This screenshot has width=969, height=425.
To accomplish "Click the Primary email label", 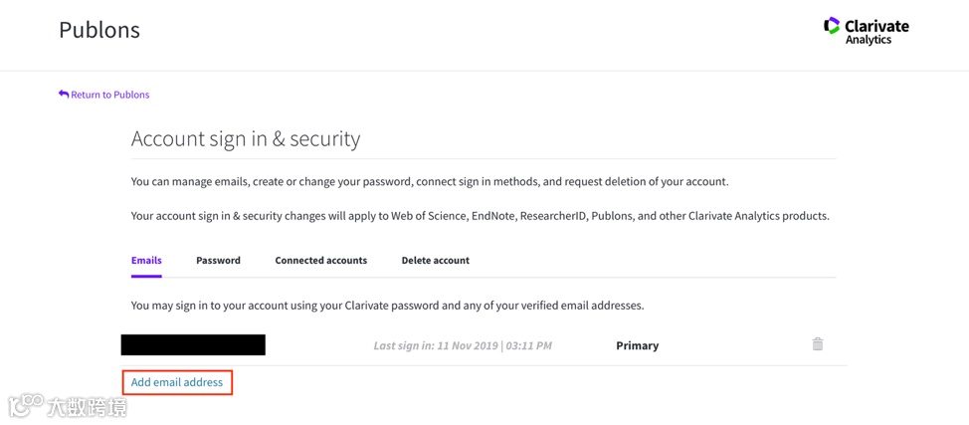I will click(637, 346).
